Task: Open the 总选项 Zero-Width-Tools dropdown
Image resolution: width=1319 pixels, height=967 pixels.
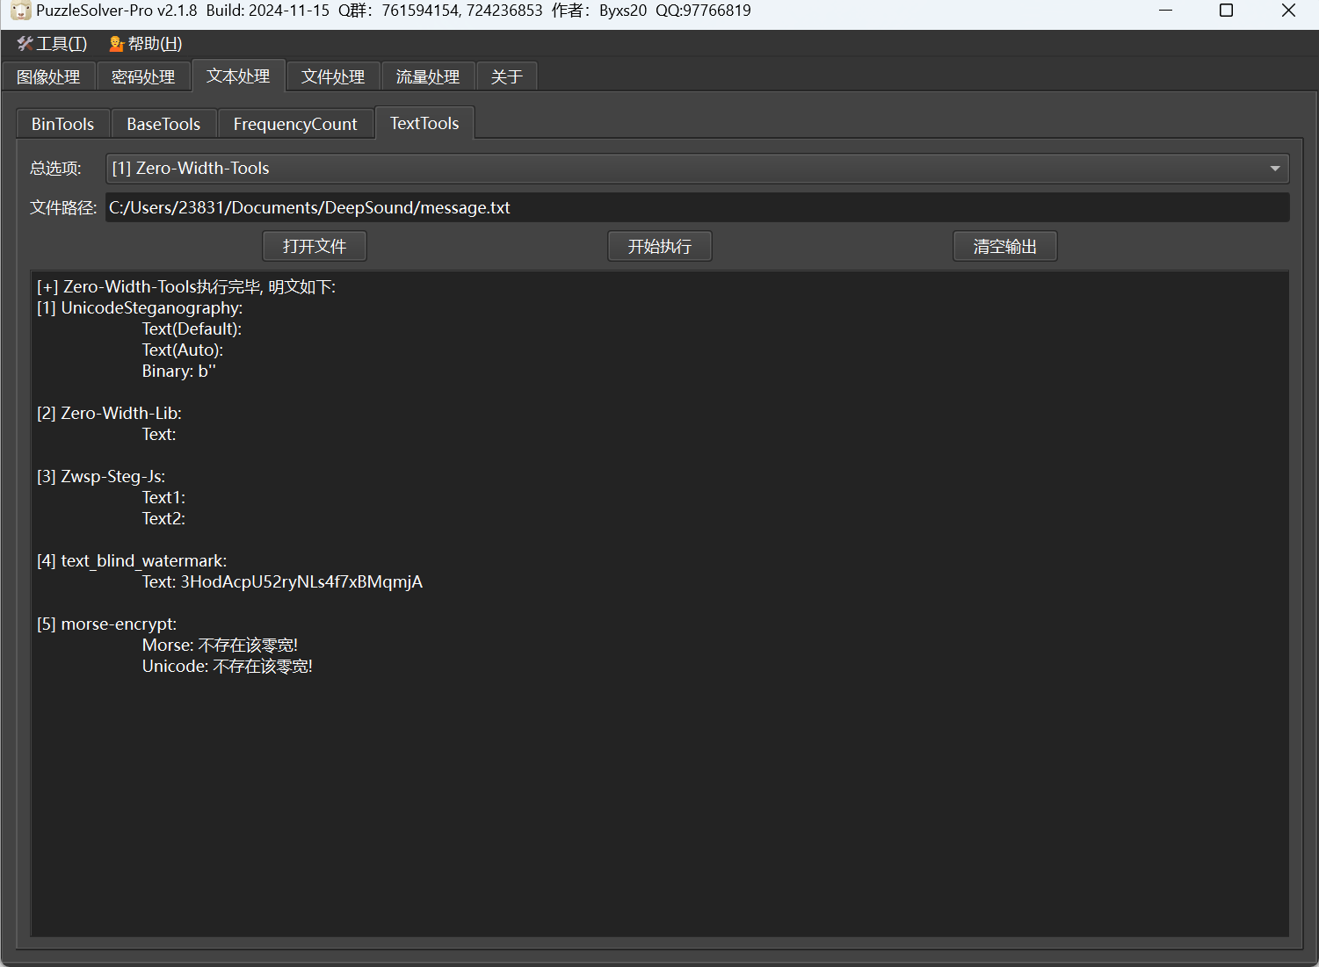Action: pos(698,169)
